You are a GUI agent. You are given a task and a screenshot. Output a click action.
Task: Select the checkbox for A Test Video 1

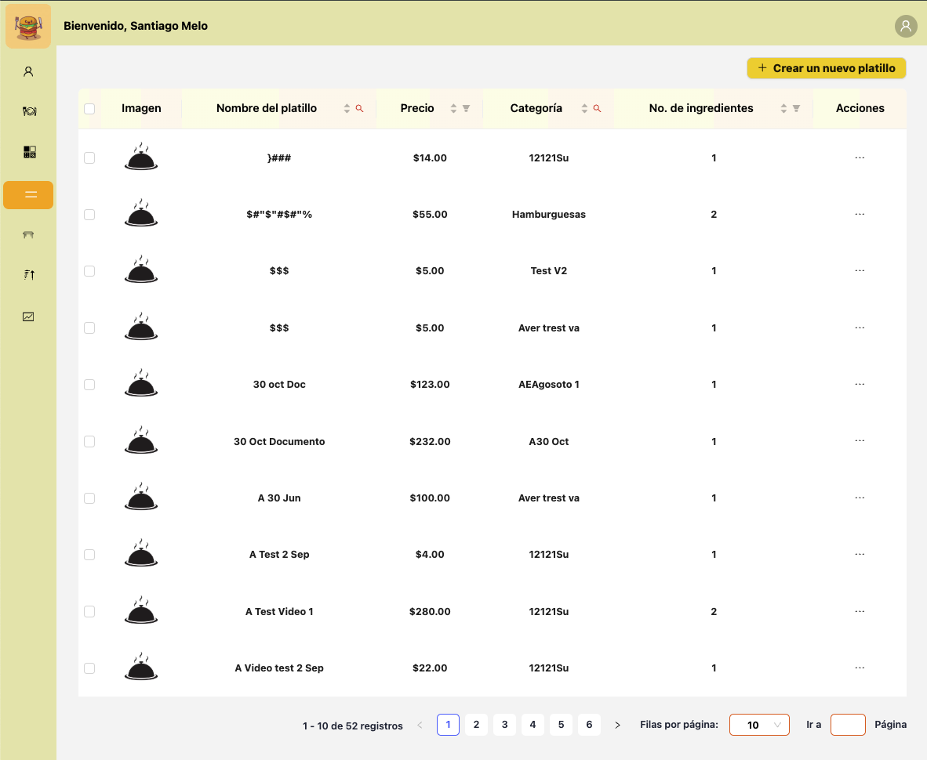(x=89, y=611)
